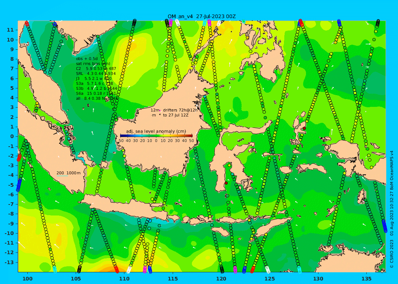Click latitude label 5 on the y-axis

(12, 88)
